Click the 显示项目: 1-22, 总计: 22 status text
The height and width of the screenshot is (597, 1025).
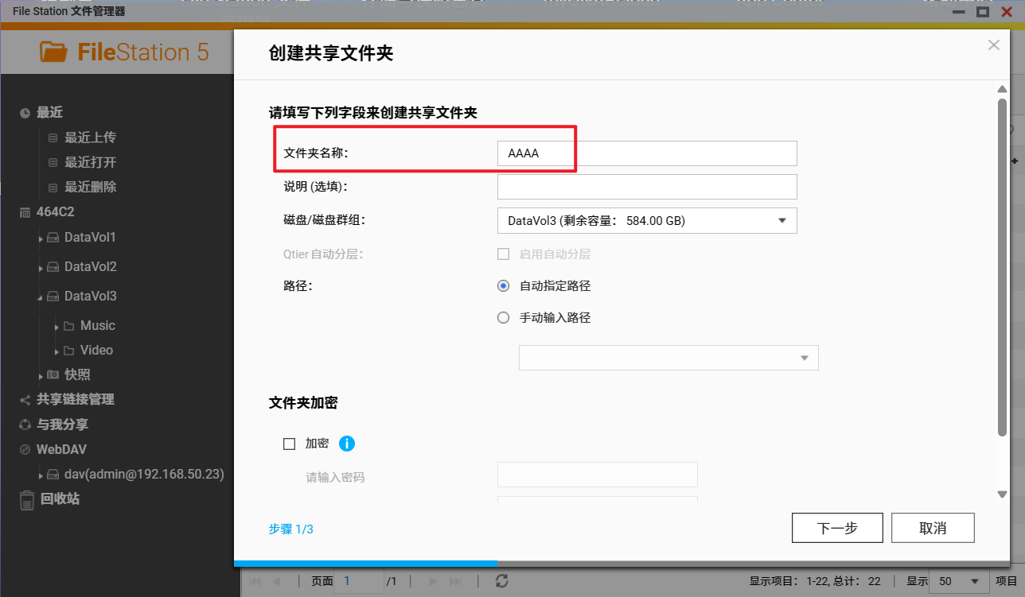click(x=815, y=581)
